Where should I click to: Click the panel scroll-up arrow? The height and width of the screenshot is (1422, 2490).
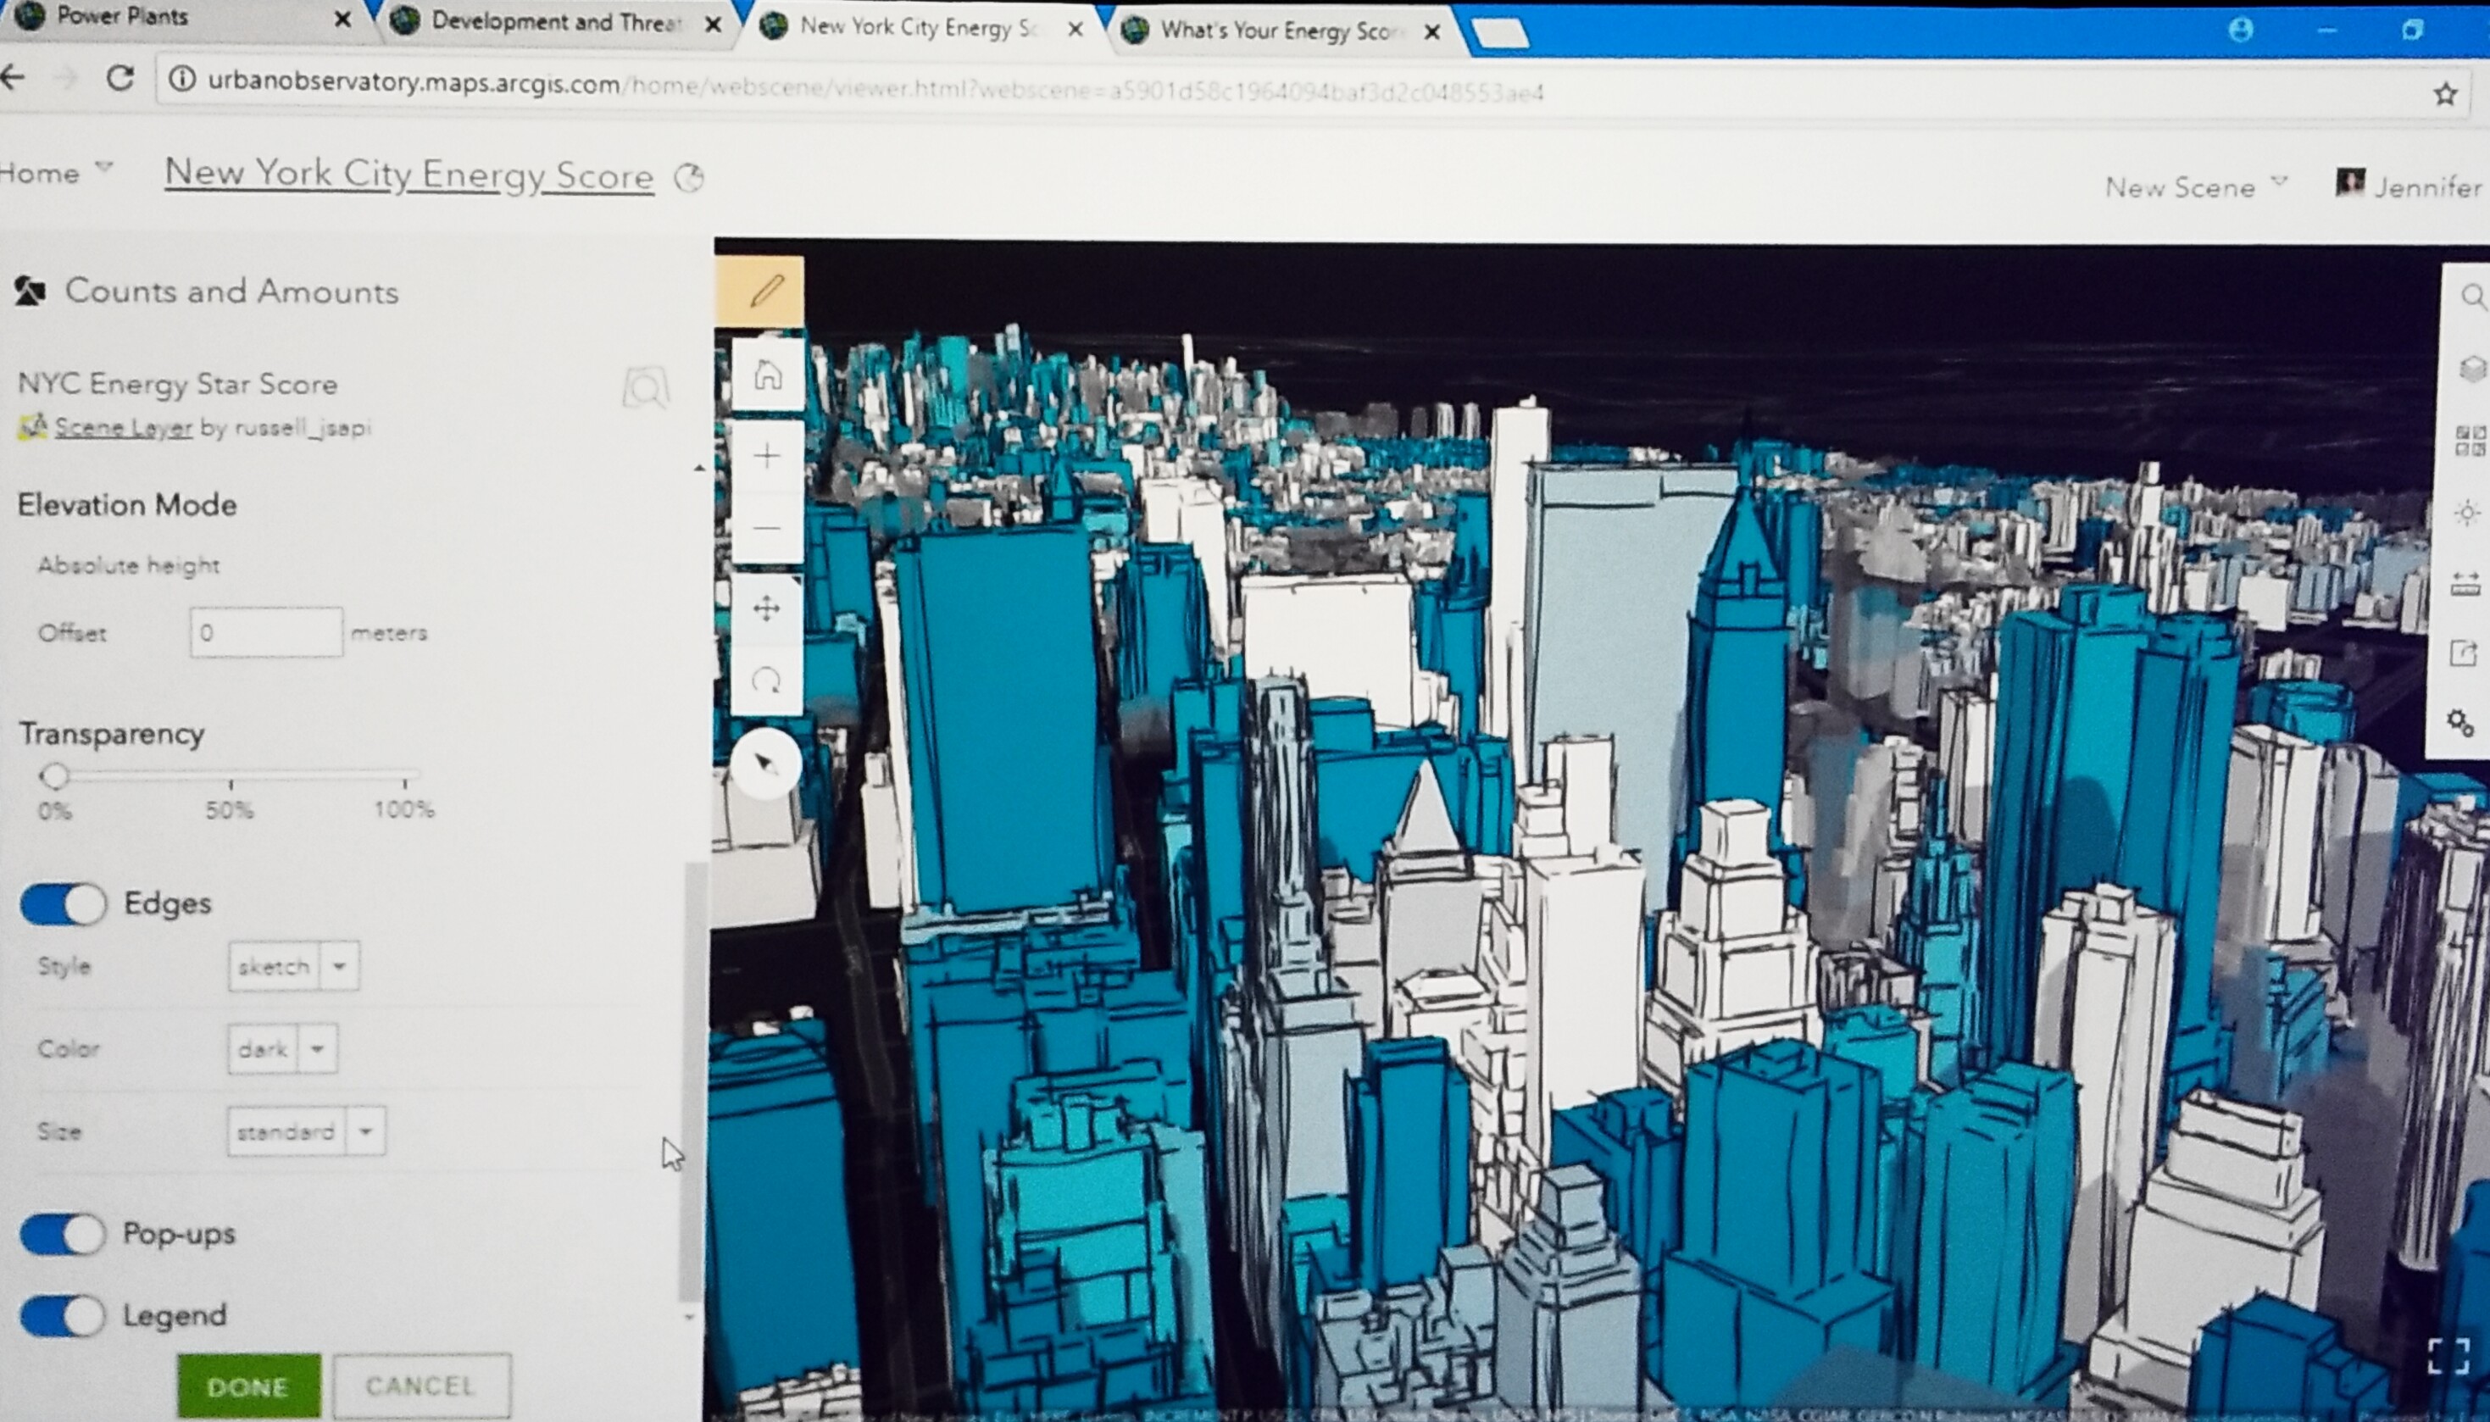tap(699, 469)
